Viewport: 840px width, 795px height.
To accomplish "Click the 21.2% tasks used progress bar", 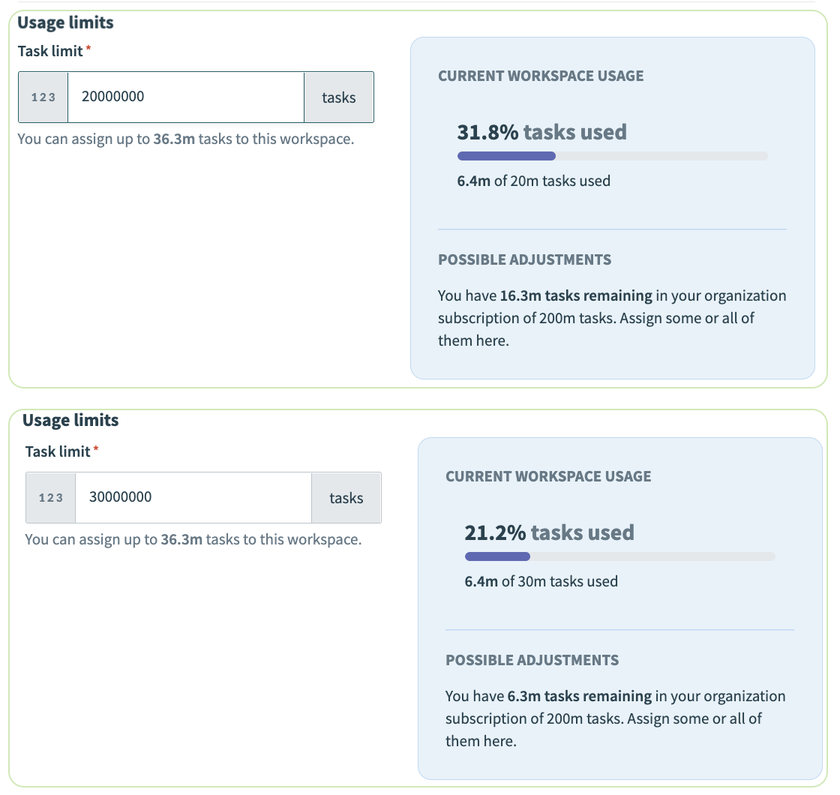I will pos(619,556).
